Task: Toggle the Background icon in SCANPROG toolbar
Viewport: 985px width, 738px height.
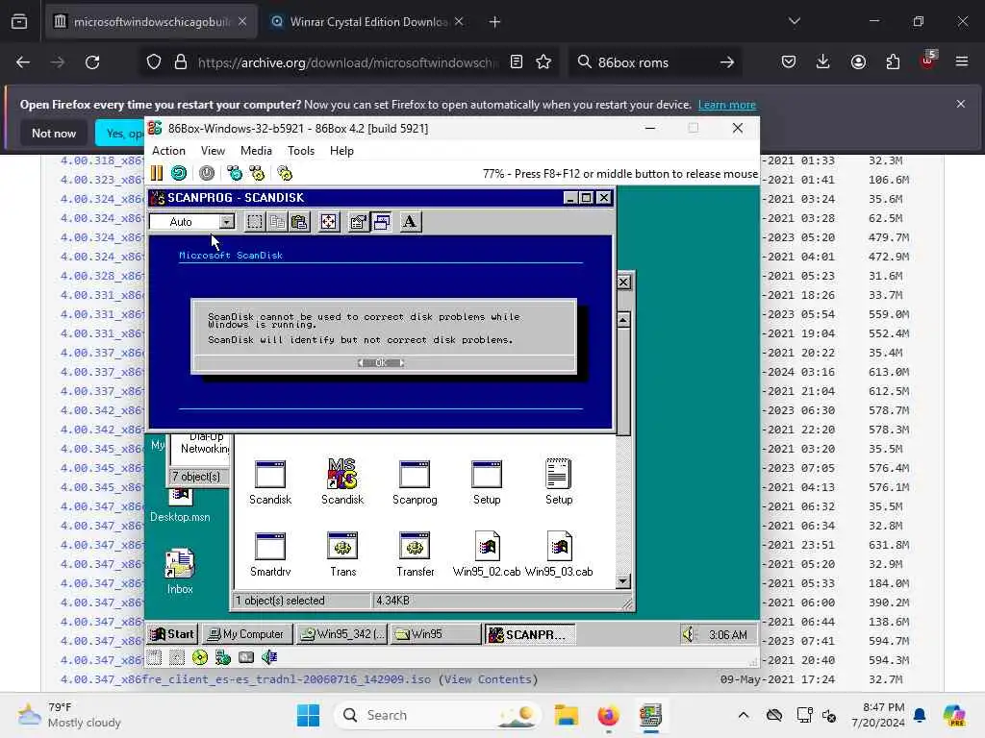Action: 381,222
